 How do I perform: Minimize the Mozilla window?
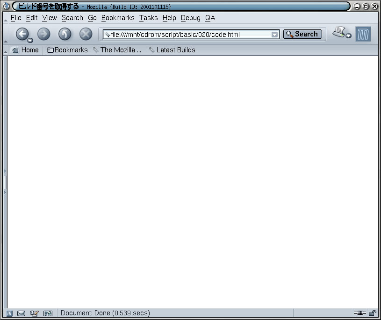click(x=357, y=7)
